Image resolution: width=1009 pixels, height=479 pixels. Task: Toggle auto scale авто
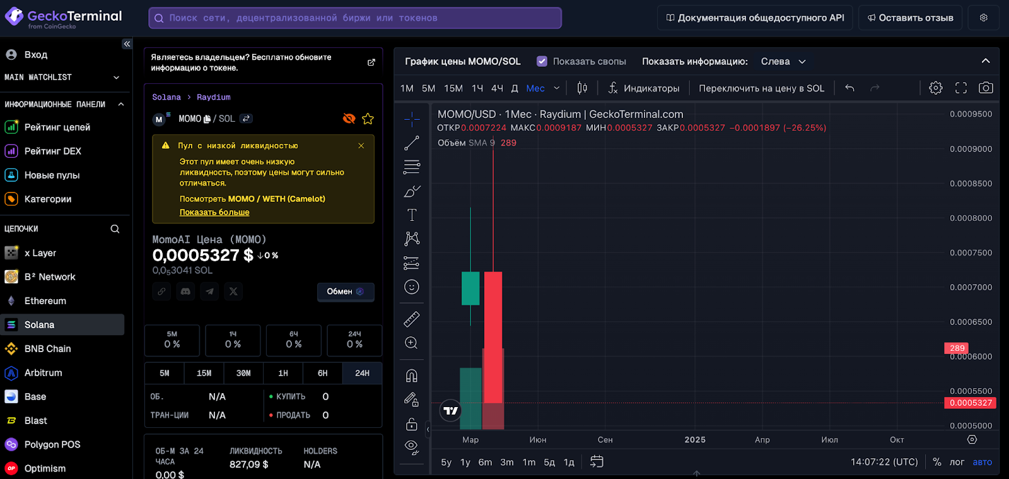coord(982,462)
